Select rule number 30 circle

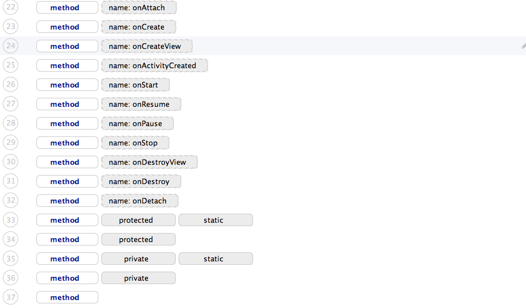(x=11, y=161)
